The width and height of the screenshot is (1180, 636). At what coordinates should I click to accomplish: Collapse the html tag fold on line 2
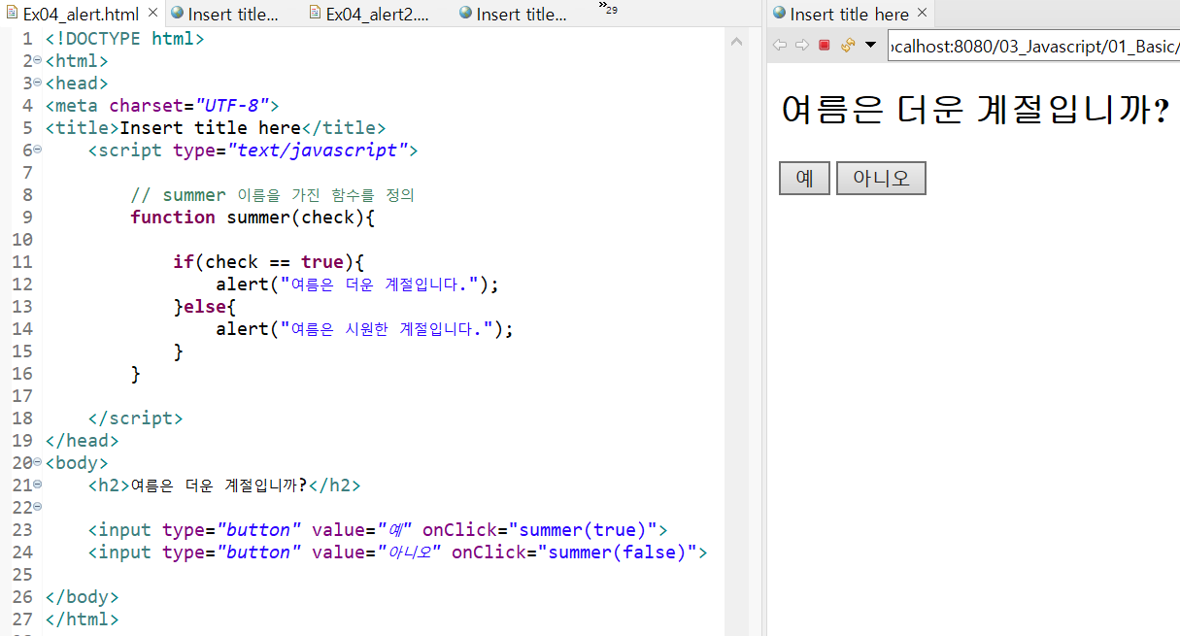(x=38, y=60)
